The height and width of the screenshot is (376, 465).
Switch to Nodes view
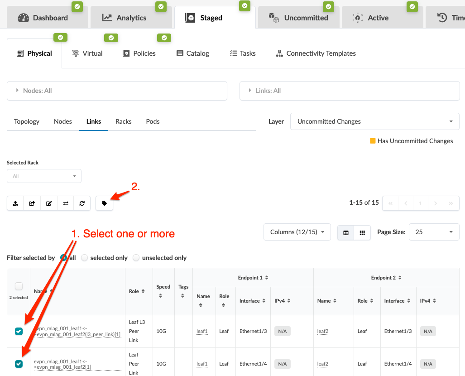pyautogui.click(x=63, y=121)
